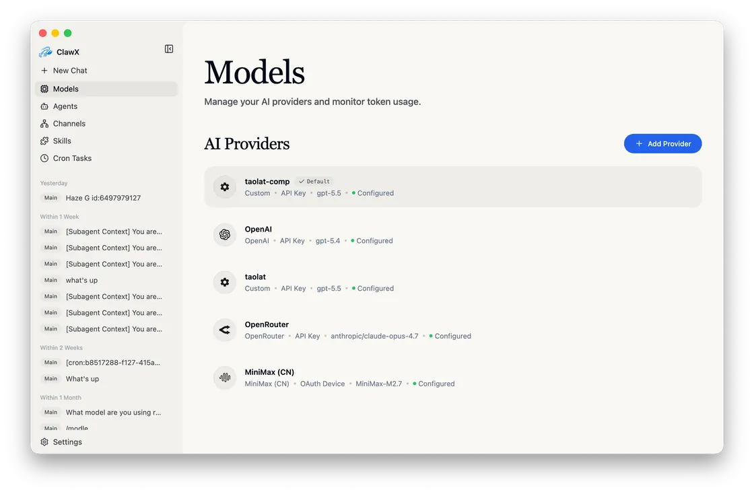Image resolution: width=754 pixels, height=494 pixels.
Task: Click the Main tag beside Haze G chat
Action: pos(51,198)
